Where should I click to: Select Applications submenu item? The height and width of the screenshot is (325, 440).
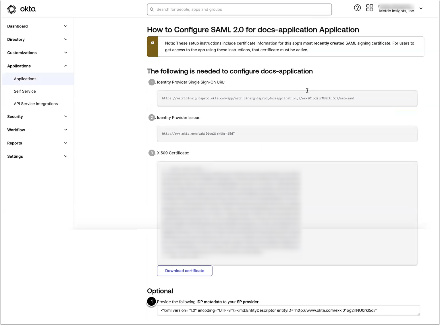coord(25,79)
